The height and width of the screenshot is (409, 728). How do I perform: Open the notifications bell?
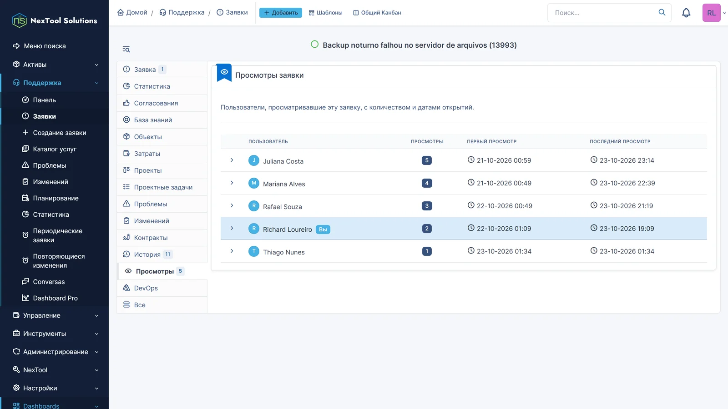coord(686,13)
